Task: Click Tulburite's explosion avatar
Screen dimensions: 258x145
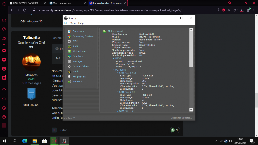Action: (31, 62)
